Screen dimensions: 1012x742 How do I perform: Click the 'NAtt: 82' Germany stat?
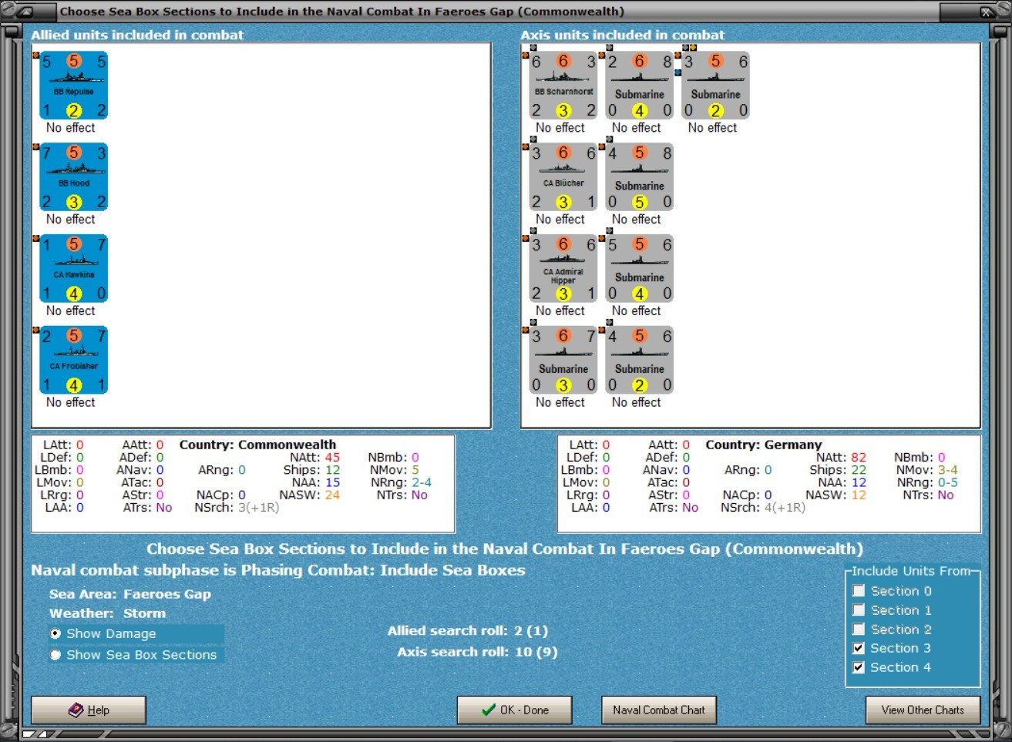click(841, 458)
